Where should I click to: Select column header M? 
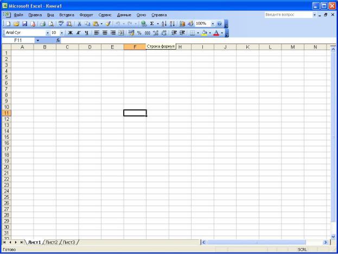click(293, 47)
